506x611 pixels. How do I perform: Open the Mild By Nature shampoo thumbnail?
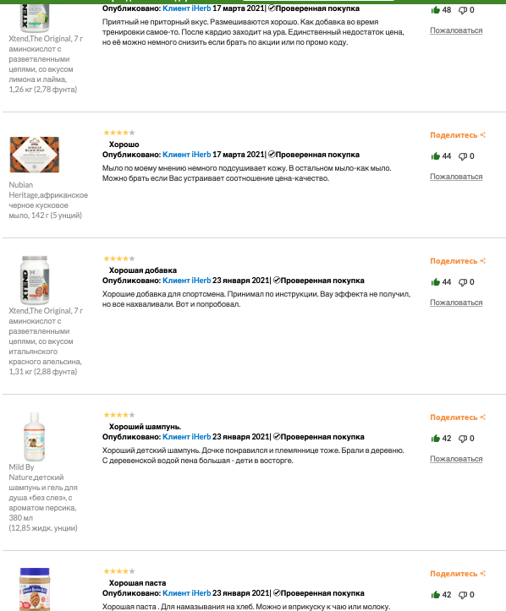(35, 437)
